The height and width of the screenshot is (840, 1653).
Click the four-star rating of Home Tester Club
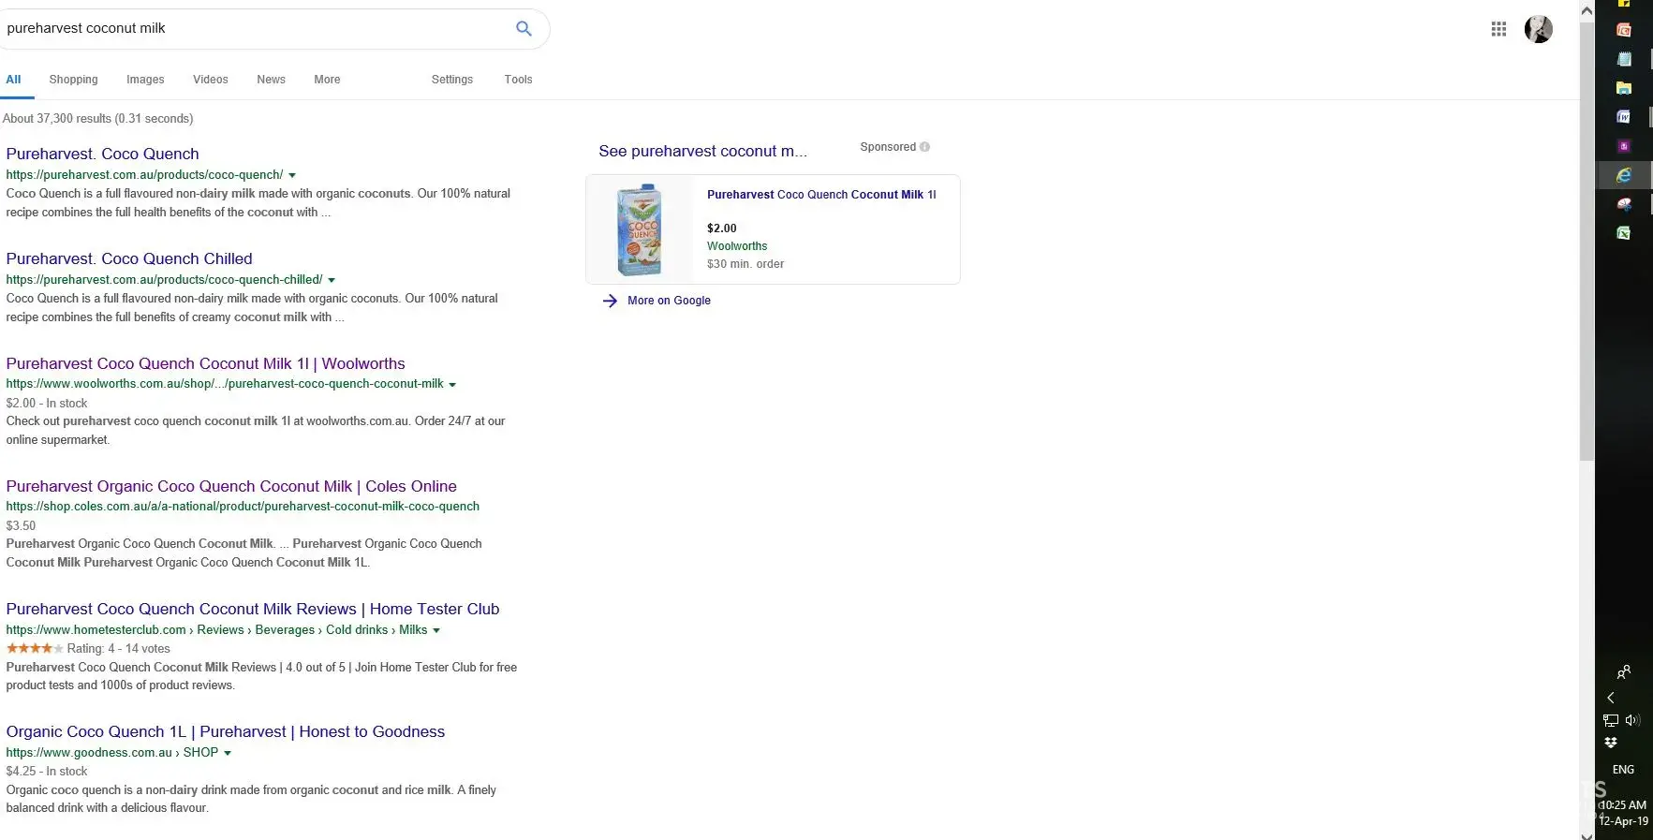point(35,648)
